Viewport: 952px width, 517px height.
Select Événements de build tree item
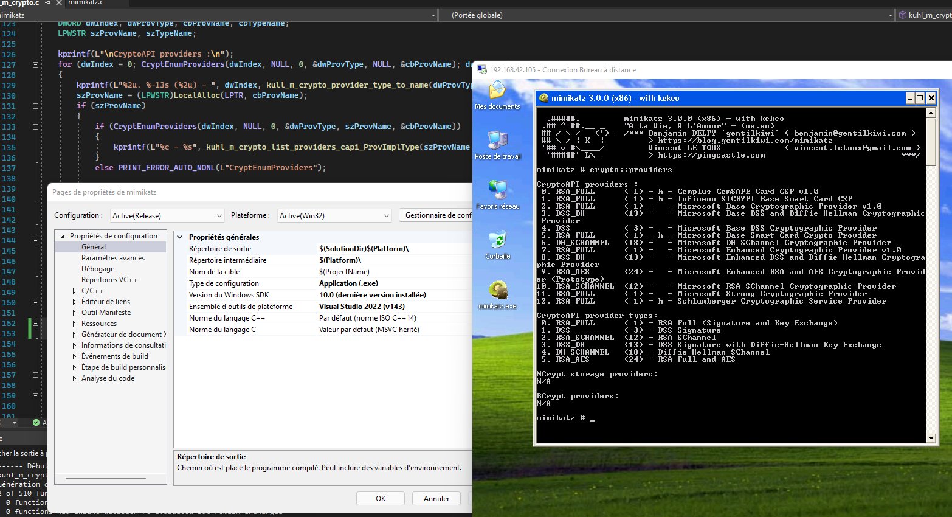click(x=115, y=356)
